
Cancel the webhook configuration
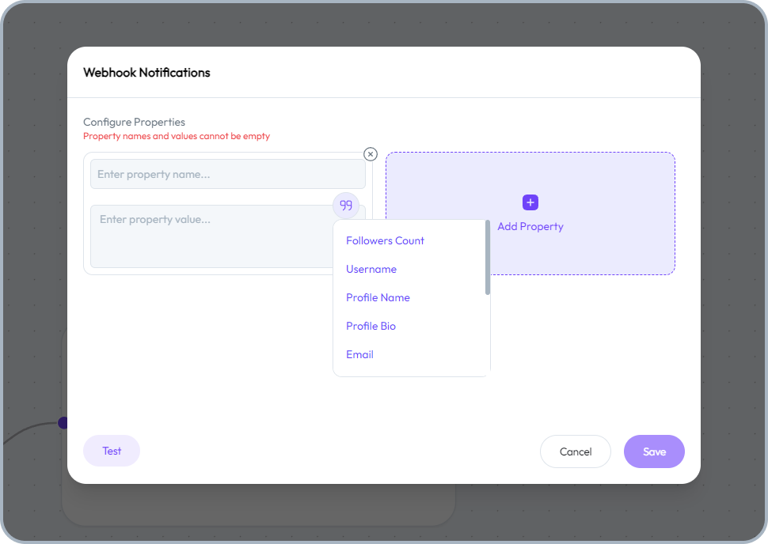575,451
